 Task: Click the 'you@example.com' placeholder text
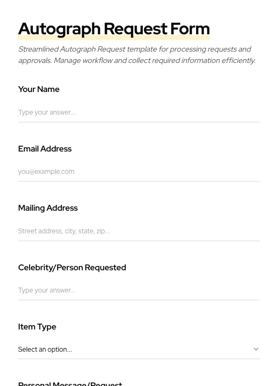point(46,172)
